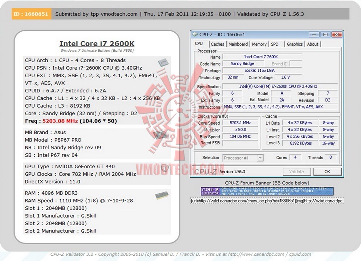Image resolution: width=361 pixels, height=261 pixels.
Task: Click the motherboard icon beside MB Brand
Action: tap(161, 135)
